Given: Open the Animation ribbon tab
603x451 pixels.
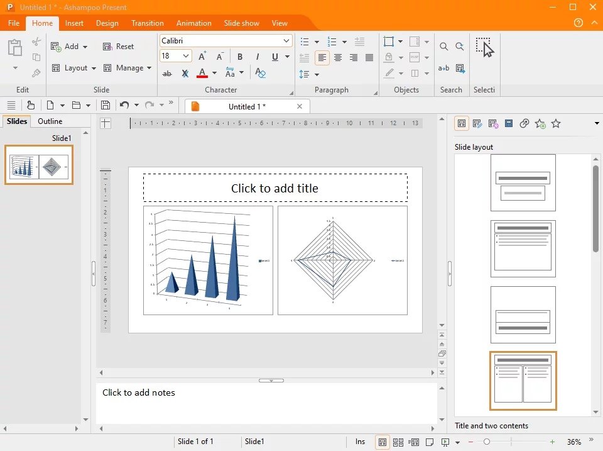Looking at the screenshot, I should click(193, 23).
